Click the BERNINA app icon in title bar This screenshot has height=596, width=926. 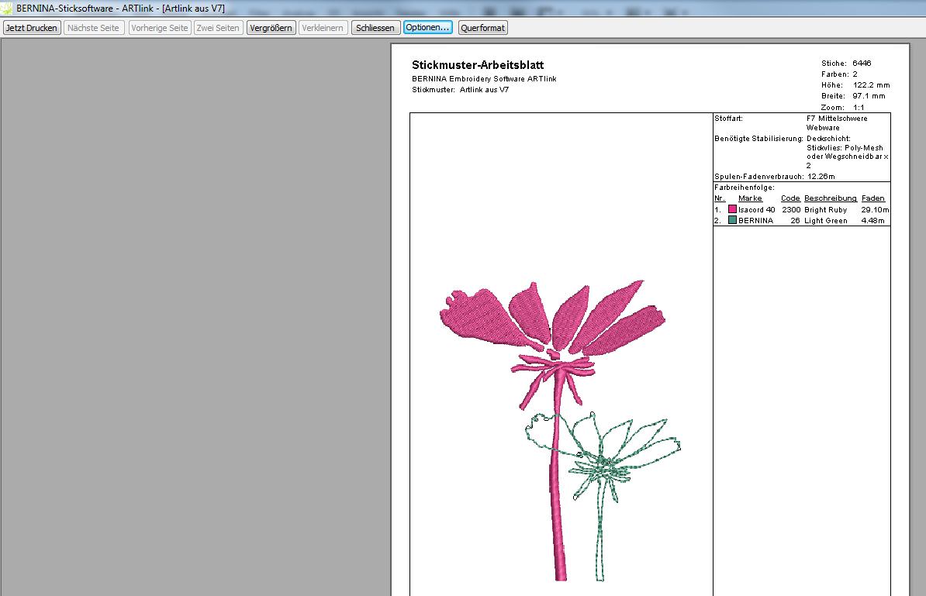7,8
